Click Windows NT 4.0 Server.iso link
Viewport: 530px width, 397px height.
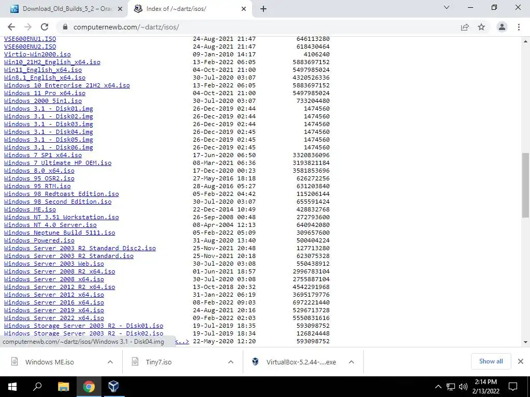point(50,225)
